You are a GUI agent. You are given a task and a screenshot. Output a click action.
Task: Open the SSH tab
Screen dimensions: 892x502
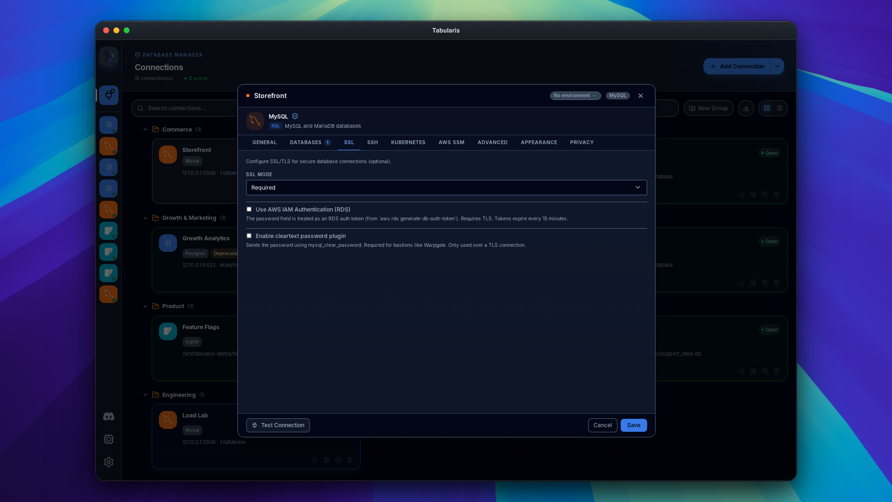coord(373,143)
